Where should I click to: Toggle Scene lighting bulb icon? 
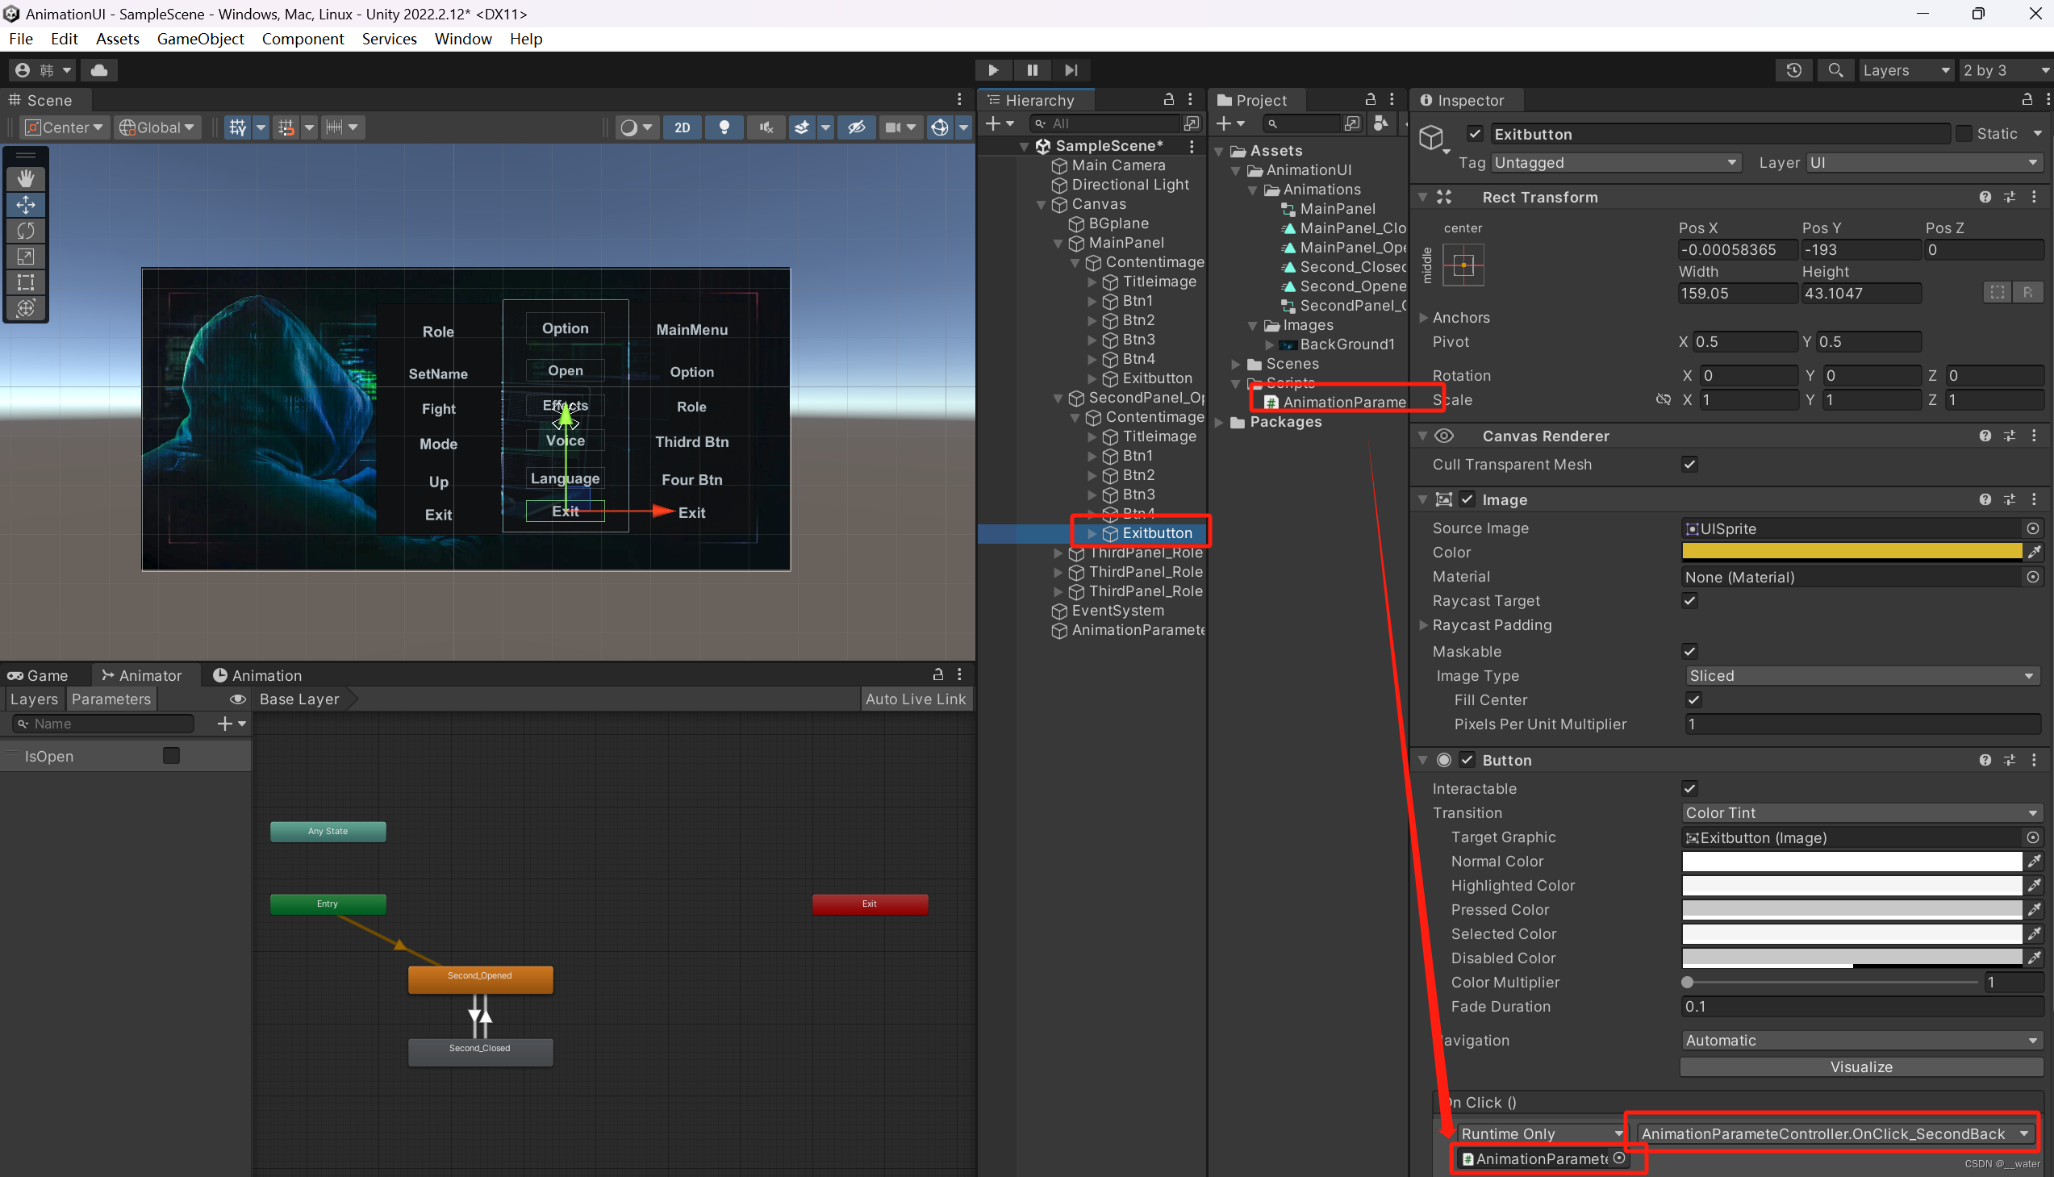click(724, 127)
